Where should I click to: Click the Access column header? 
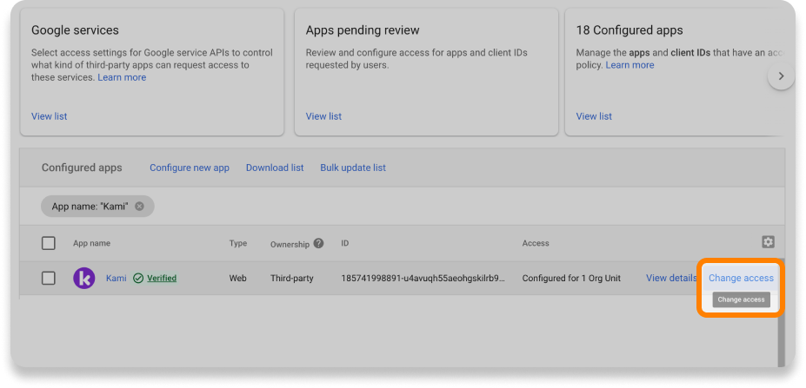[536, 243]
